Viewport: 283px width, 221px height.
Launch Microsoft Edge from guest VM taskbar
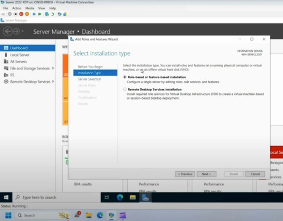click(x=120, y=197)
